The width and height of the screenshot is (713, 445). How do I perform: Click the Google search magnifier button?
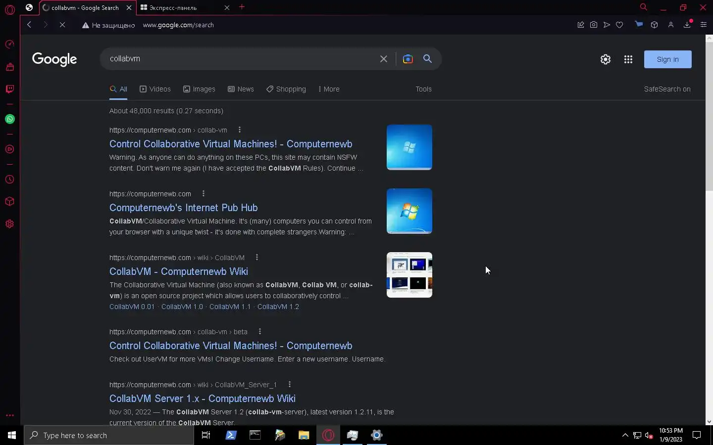point(427,59)
